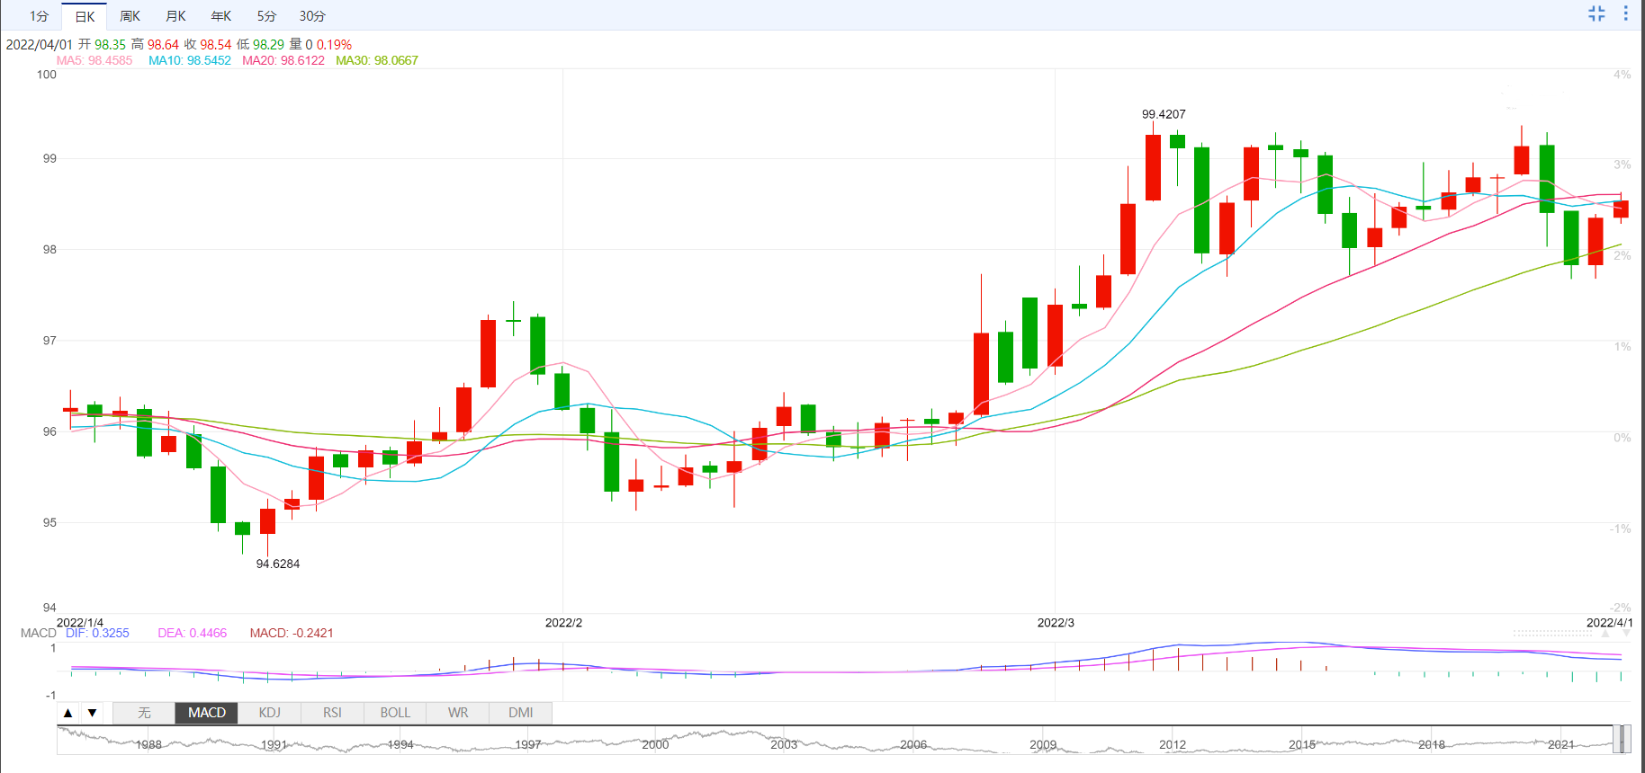Screen dimensions: 1645x773
Task: Select the MACD indicator button
Action: [207, 713]
